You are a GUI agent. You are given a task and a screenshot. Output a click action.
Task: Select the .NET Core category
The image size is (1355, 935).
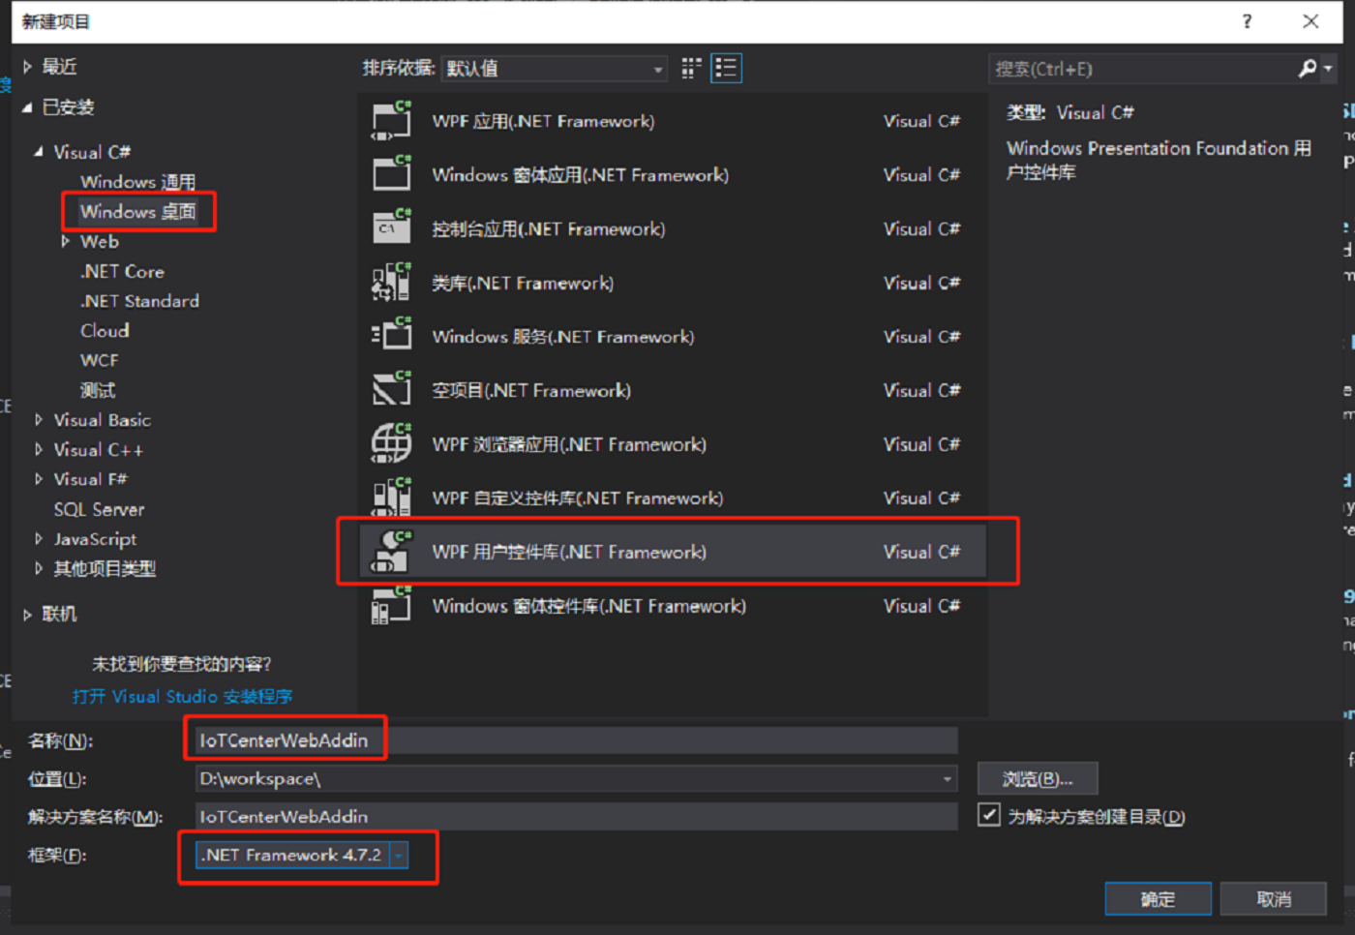click(122, 271)
